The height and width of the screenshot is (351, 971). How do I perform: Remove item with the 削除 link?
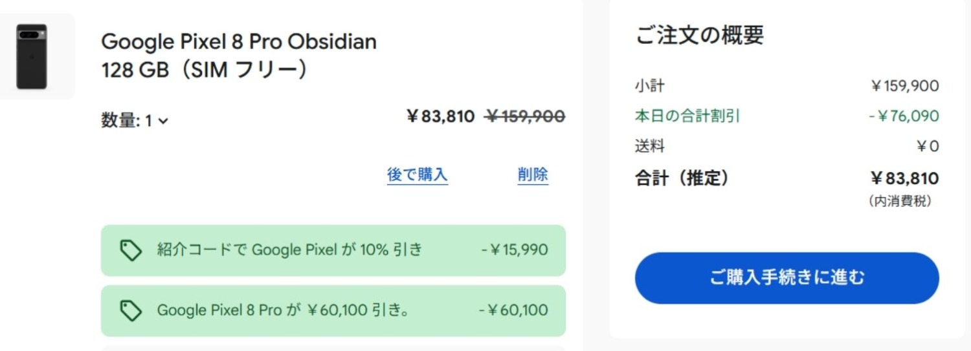pos(533,175)
